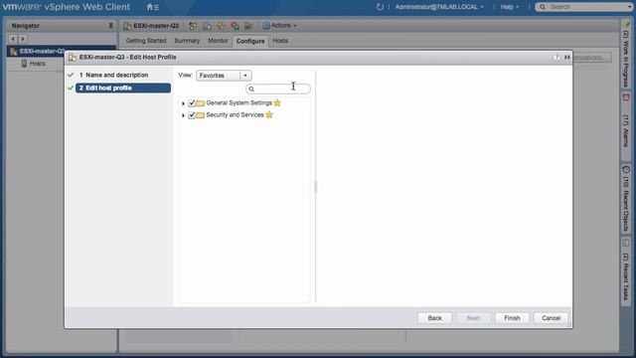636x358 pixels.
Task: Switch to Getting Started tab
Action: click(146, 41)
